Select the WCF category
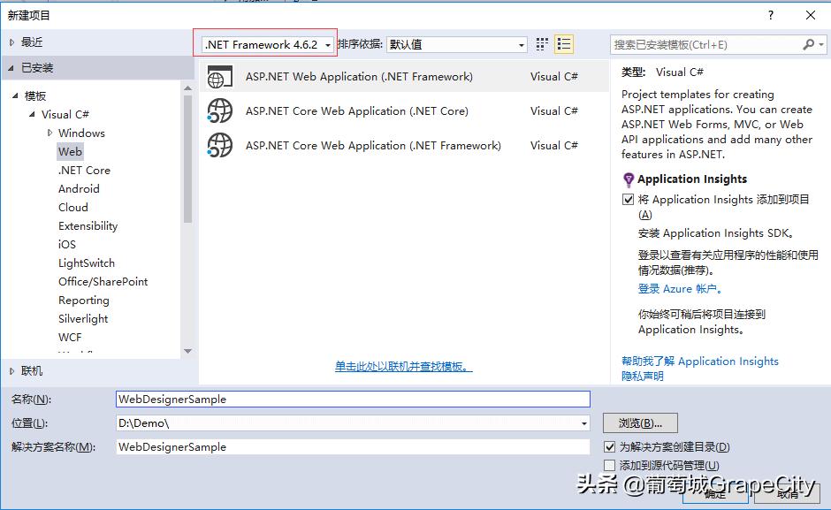The width and height of the screenshot is (831, 510). (70, 337)
